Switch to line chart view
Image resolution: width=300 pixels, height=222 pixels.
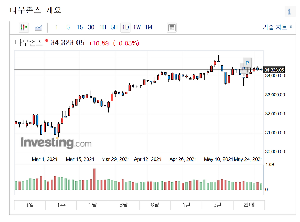coord(38,28)
